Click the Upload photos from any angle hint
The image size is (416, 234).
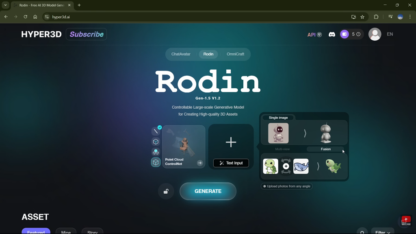tap(286, 186)
